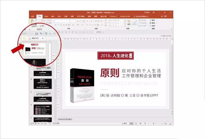205x139 pixels.
Task: Switch to Slide Sorter view icon
Action: 136,123
